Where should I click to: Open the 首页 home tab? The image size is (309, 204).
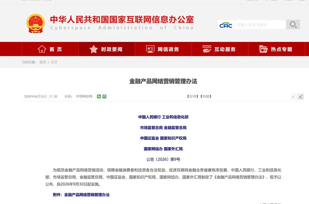click(50, 49)
